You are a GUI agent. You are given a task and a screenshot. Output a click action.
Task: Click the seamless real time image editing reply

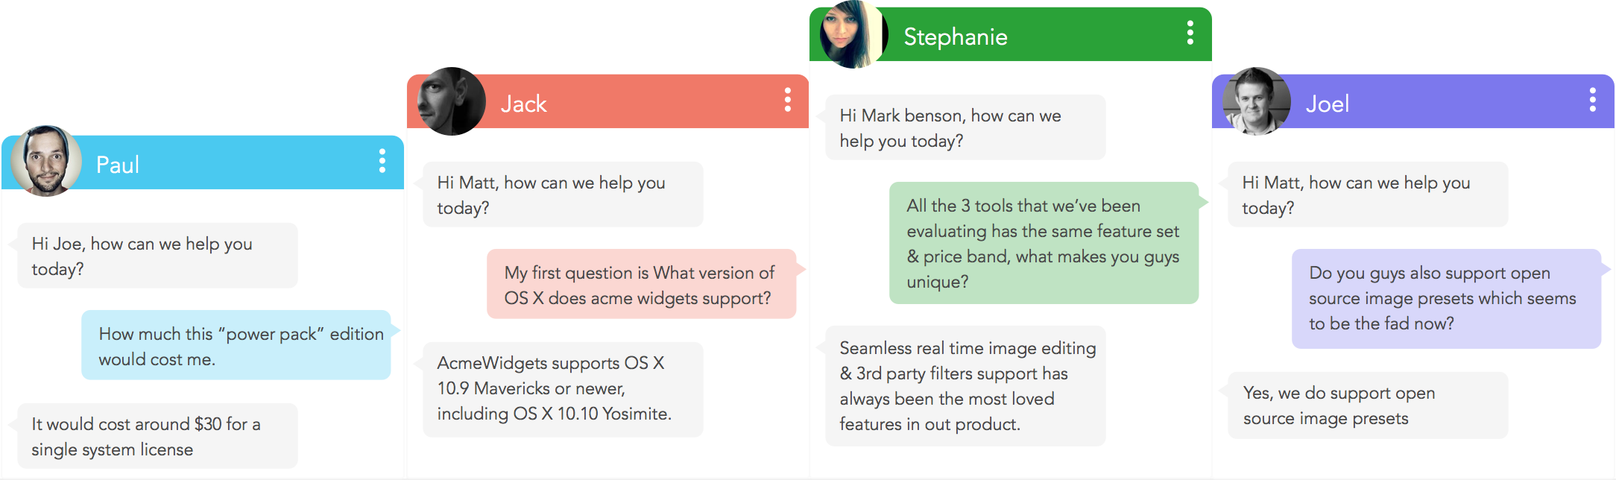pos(965,385)
